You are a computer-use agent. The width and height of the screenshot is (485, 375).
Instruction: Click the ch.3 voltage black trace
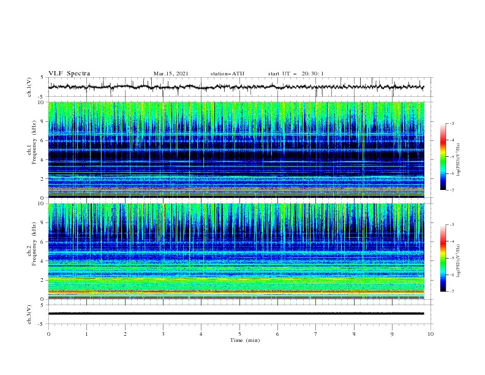tap(236, 314)
